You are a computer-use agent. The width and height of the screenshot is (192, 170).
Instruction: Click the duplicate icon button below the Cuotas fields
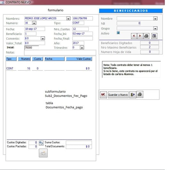pos(43,153)
